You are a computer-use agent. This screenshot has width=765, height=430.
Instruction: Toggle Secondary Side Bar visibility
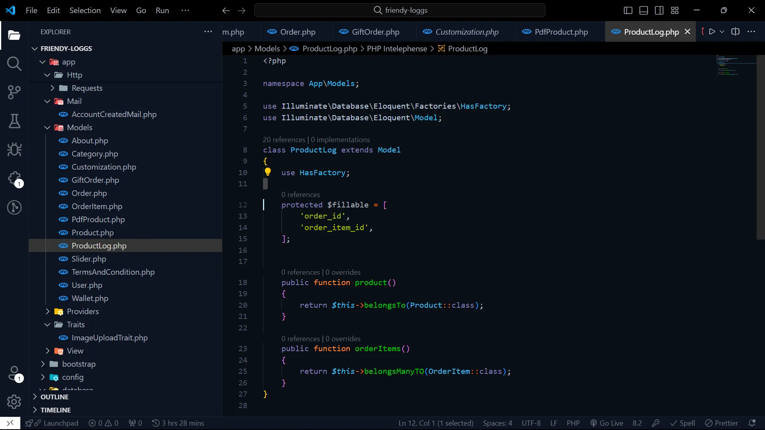pyautogui.click(x=659, y=10)
